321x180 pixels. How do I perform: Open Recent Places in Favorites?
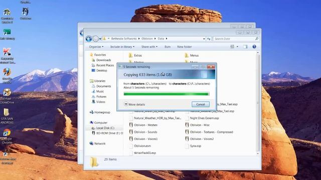point(103,65)
